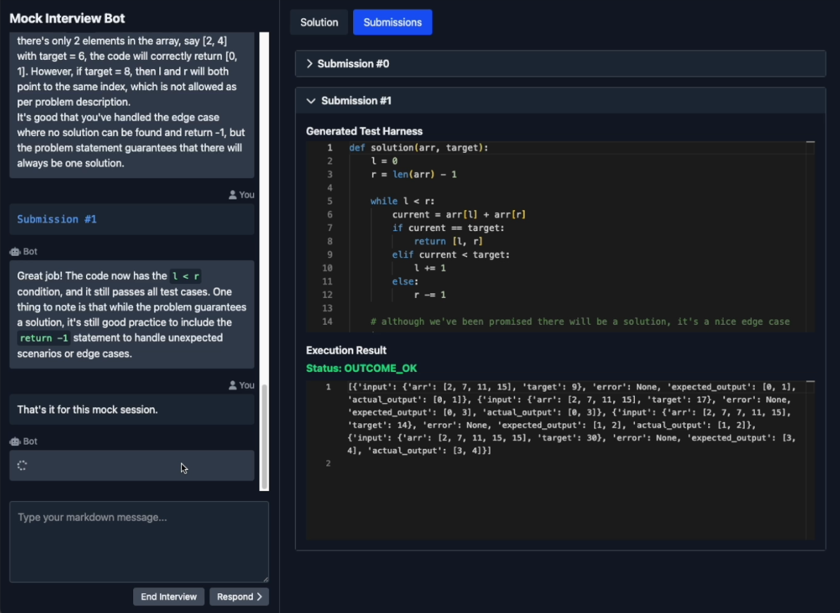Open the Submission #1 chat link
This screenshot has height=613, width=840.
[57, 219]
